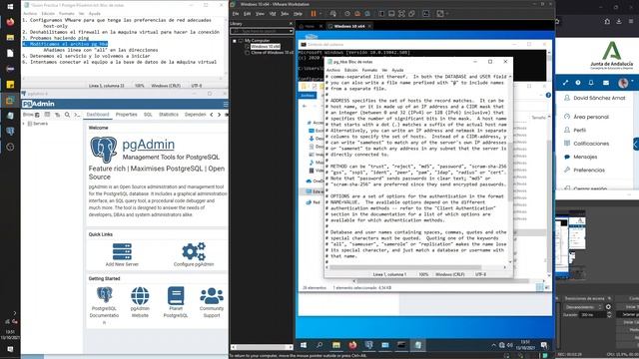Screen dimensions: 639x359
Task: Open Mensajes in Moodle user menu
Action: pos(585,157)
